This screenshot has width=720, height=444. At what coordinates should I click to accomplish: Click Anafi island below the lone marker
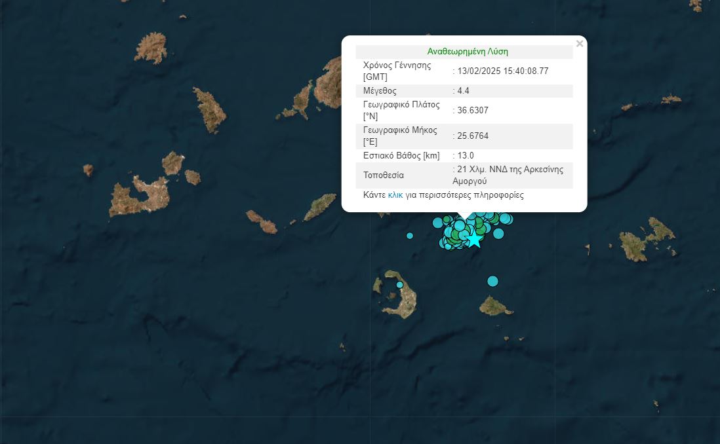(x=495, y=306)
